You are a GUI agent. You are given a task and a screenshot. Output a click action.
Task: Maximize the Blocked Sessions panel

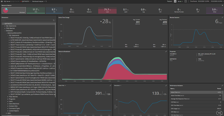pyautogui.click(x=222, y=17)
